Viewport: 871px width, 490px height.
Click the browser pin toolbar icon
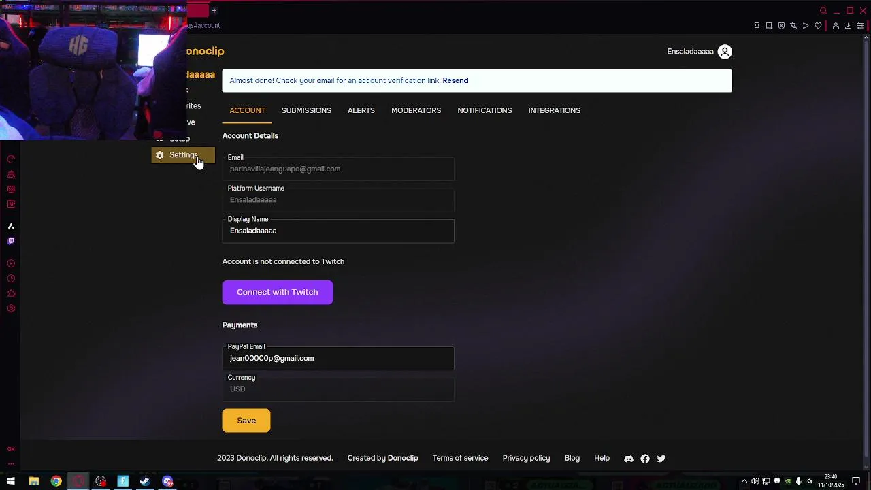click(x=757, y=26)
